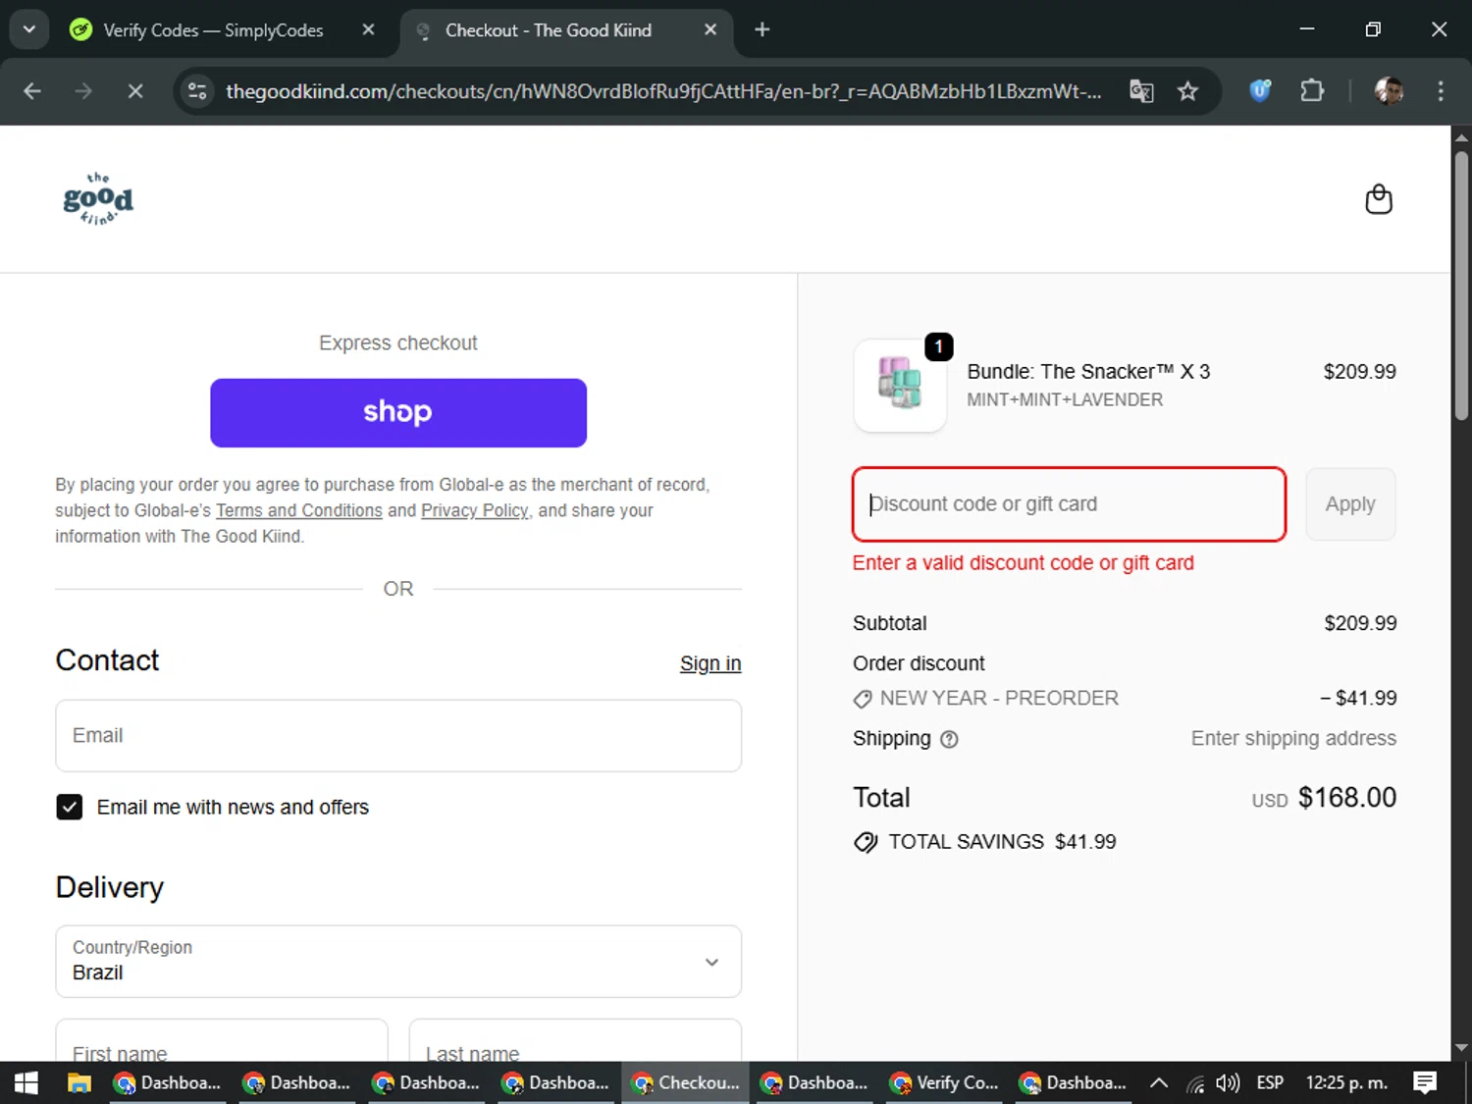Click the Sign in link
The height and width of the screenshot is (1104, 1472).
710,663
